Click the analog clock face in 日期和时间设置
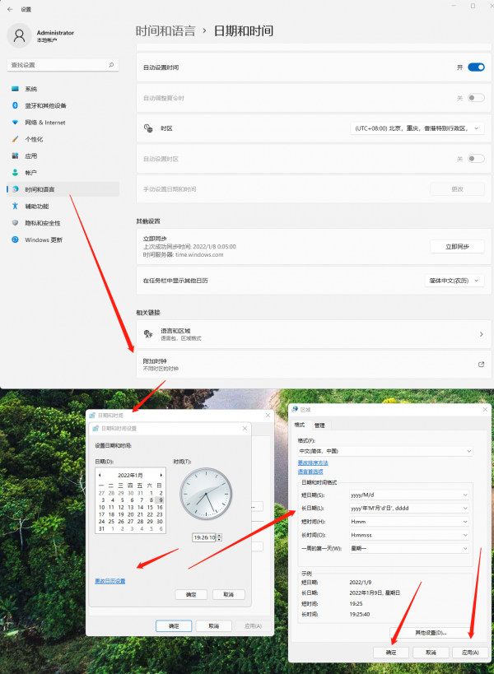The width and height of the screenshot is (494, 674). tap(206, 494)
